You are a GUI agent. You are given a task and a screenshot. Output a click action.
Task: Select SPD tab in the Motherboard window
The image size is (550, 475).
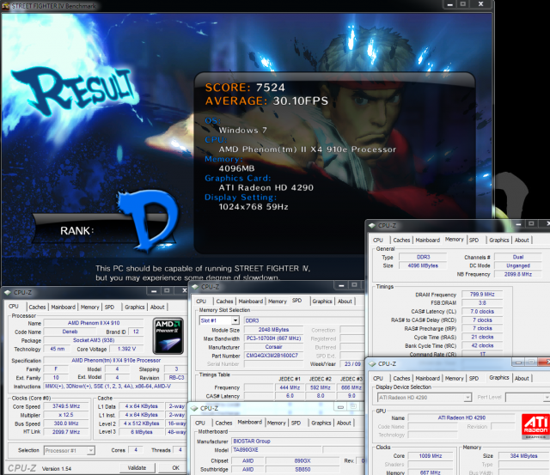tap(296, 423)
